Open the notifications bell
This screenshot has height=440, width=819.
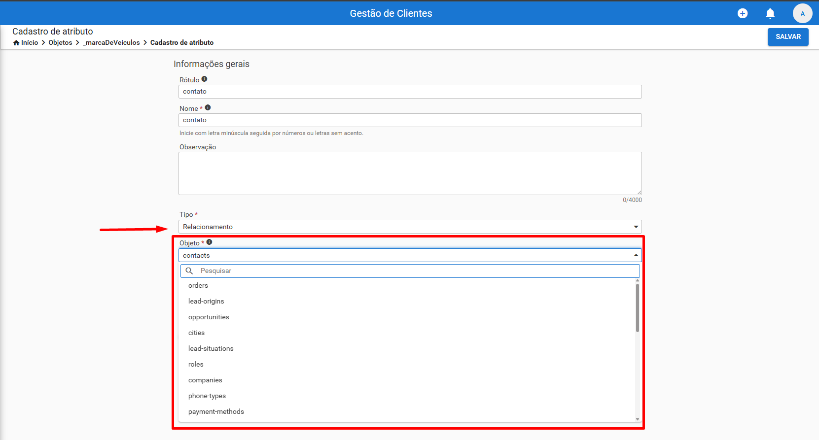[x=770, y=13]
